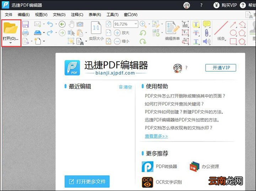Click the green Previous view arrow
Image resolution: width=256 pixels, height=191 pixels.
(62, 24)
